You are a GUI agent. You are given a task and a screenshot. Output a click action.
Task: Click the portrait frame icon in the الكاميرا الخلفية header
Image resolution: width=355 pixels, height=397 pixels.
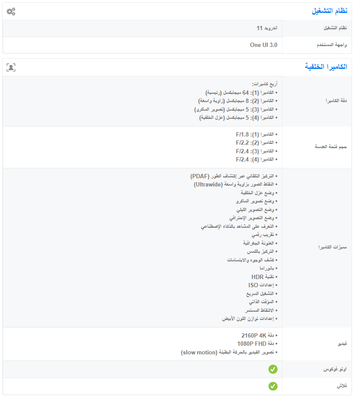11,67
